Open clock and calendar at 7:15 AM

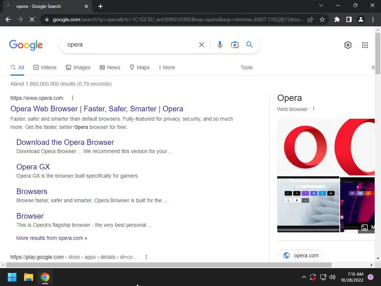(352, 277)
